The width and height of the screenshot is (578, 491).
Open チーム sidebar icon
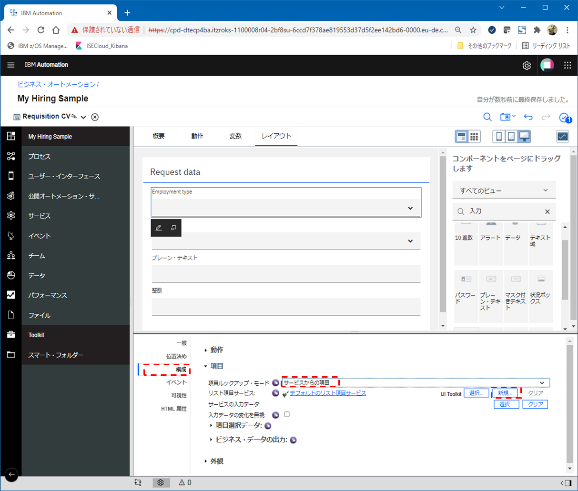click(x=11, y=255)
